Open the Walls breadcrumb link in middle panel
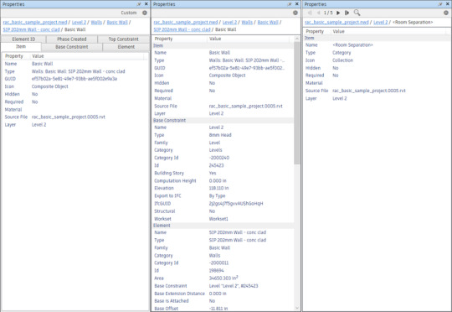 click(x=247, y=23)
